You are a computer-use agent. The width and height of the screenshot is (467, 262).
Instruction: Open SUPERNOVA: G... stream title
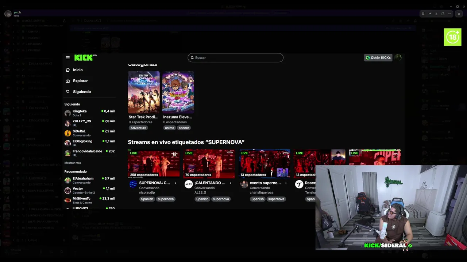point(154,183)
